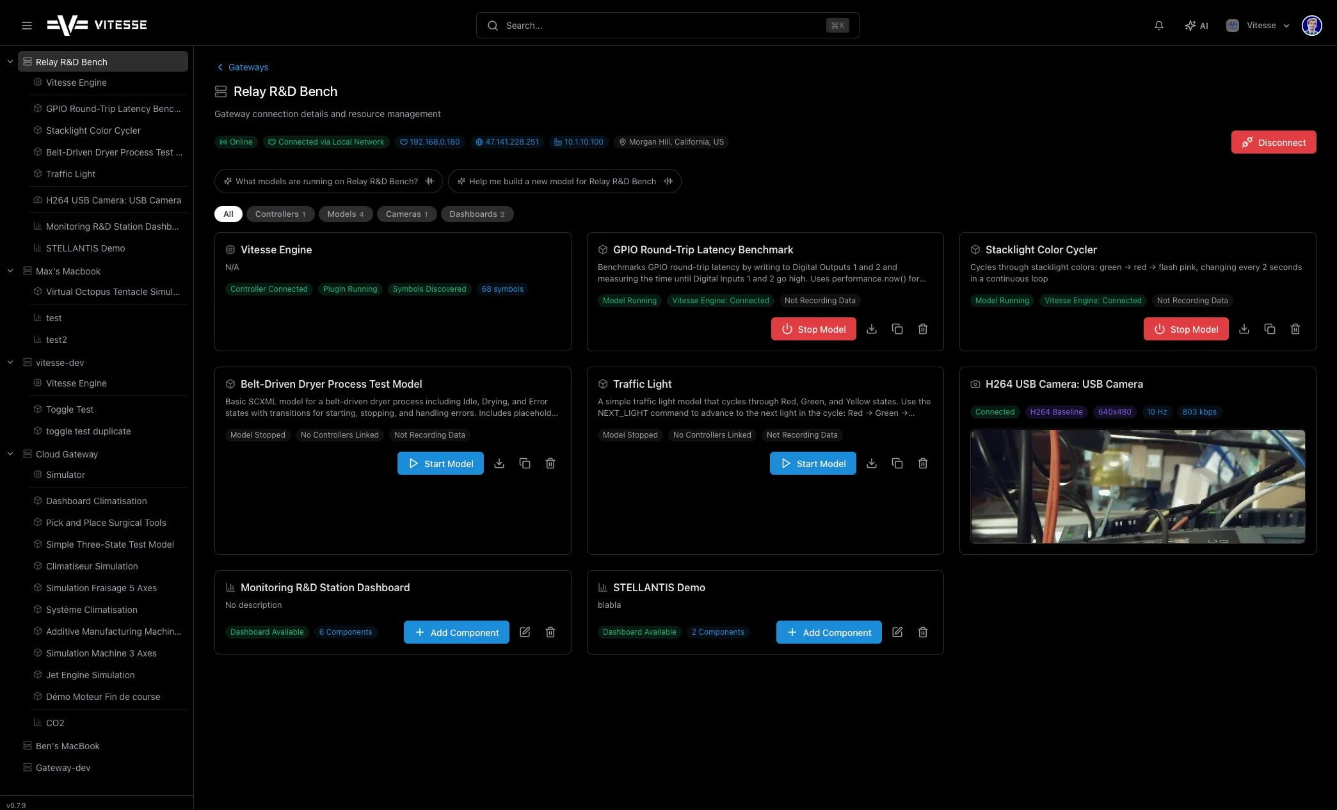Select Jet Engine Simulation in sidebar
The width and height of the screenshot is (1337, 810).
109,675
